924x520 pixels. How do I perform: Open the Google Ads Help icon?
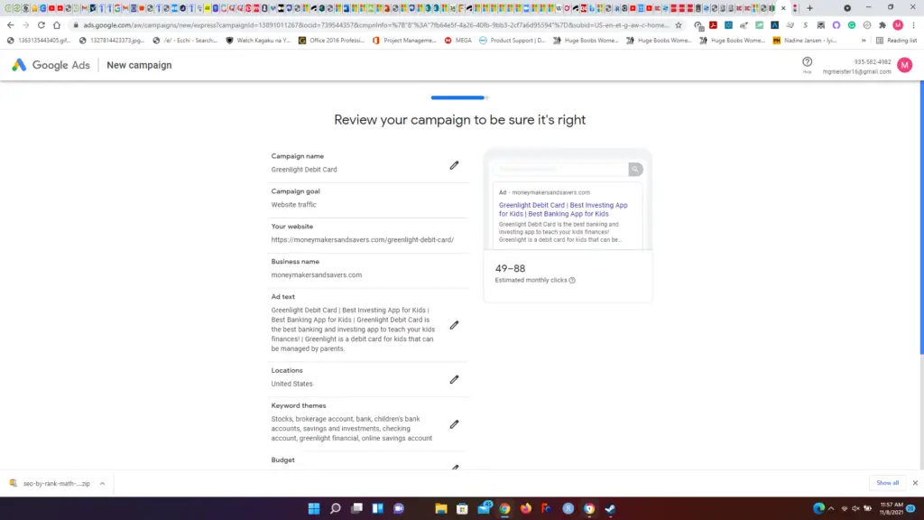tap(807, 62)
